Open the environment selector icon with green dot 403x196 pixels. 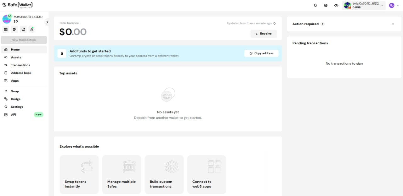(x=31, y=29)
